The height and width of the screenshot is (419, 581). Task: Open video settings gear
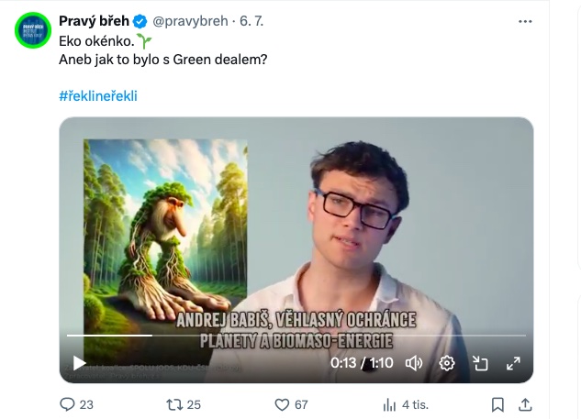point(447,363)
